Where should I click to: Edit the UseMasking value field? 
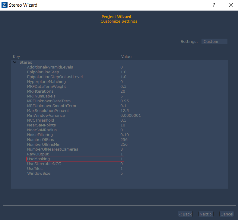(122, 159)
